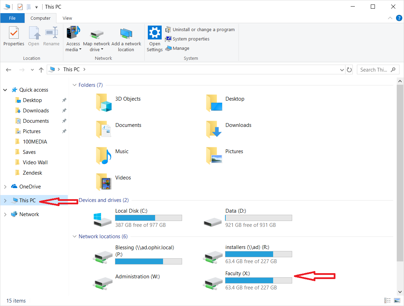Viewport: 404px width, 306px height.
Task: Open the address bar history dropdown
Action: [x=342, y=70]
